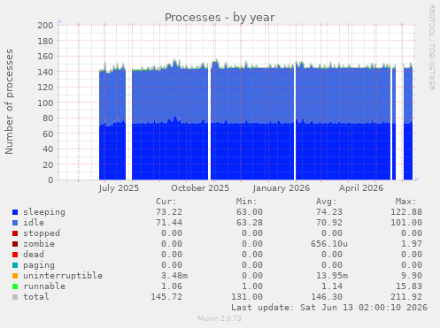Click the y-axis label 140
Viewport: 440px width, 328px height.
point(45,72)
